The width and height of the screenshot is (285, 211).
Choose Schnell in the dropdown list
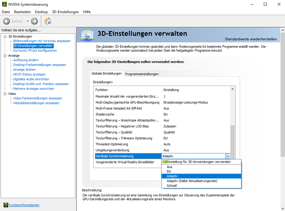pyautogui.click(x=201, y=186)
